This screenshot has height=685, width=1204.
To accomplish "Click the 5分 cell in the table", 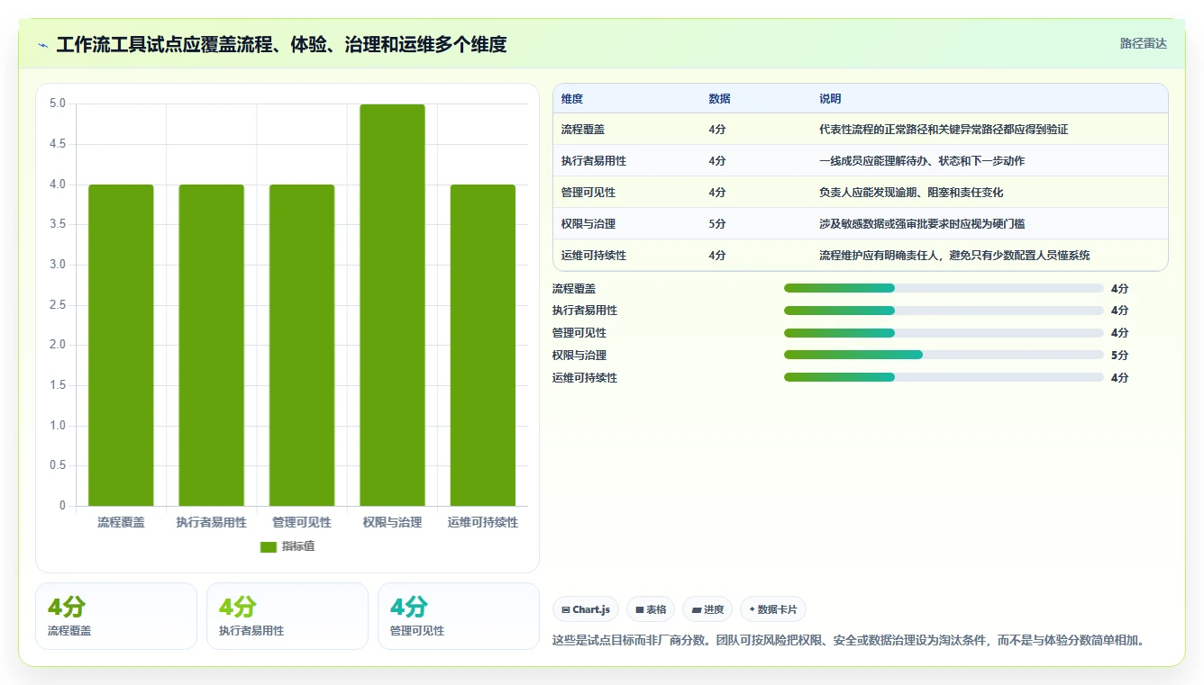I will point(717,224).
